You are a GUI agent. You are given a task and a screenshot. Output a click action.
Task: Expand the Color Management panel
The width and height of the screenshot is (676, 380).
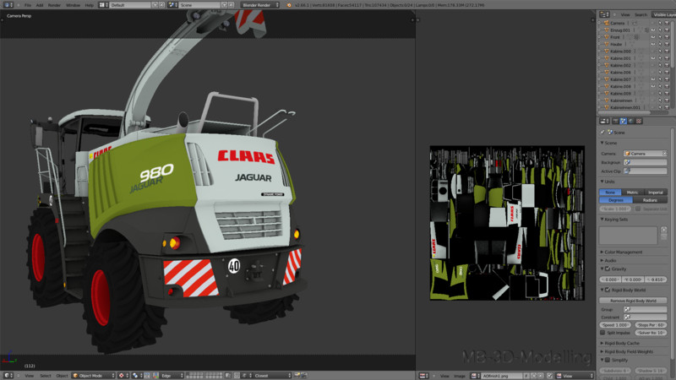pos(623,252)
